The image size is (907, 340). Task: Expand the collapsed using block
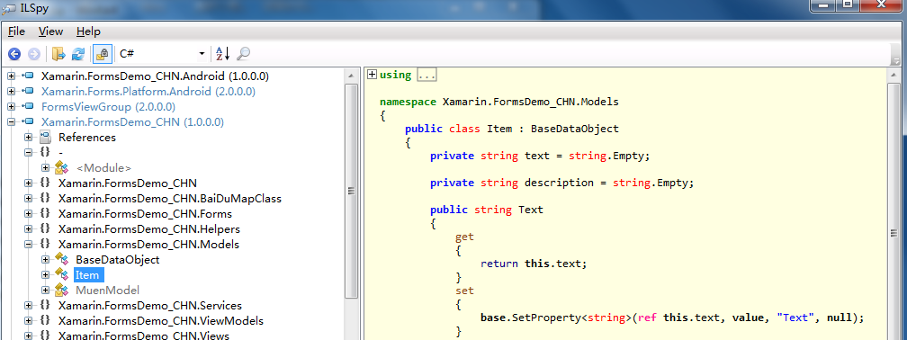[x=372, y=74]
